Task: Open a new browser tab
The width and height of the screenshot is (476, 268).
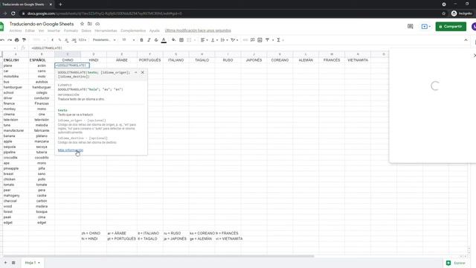Action: tap(60, 4)
